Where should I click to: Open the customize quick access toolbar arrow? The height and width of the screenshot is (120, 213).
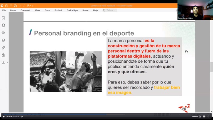click(x=33, y=6)
